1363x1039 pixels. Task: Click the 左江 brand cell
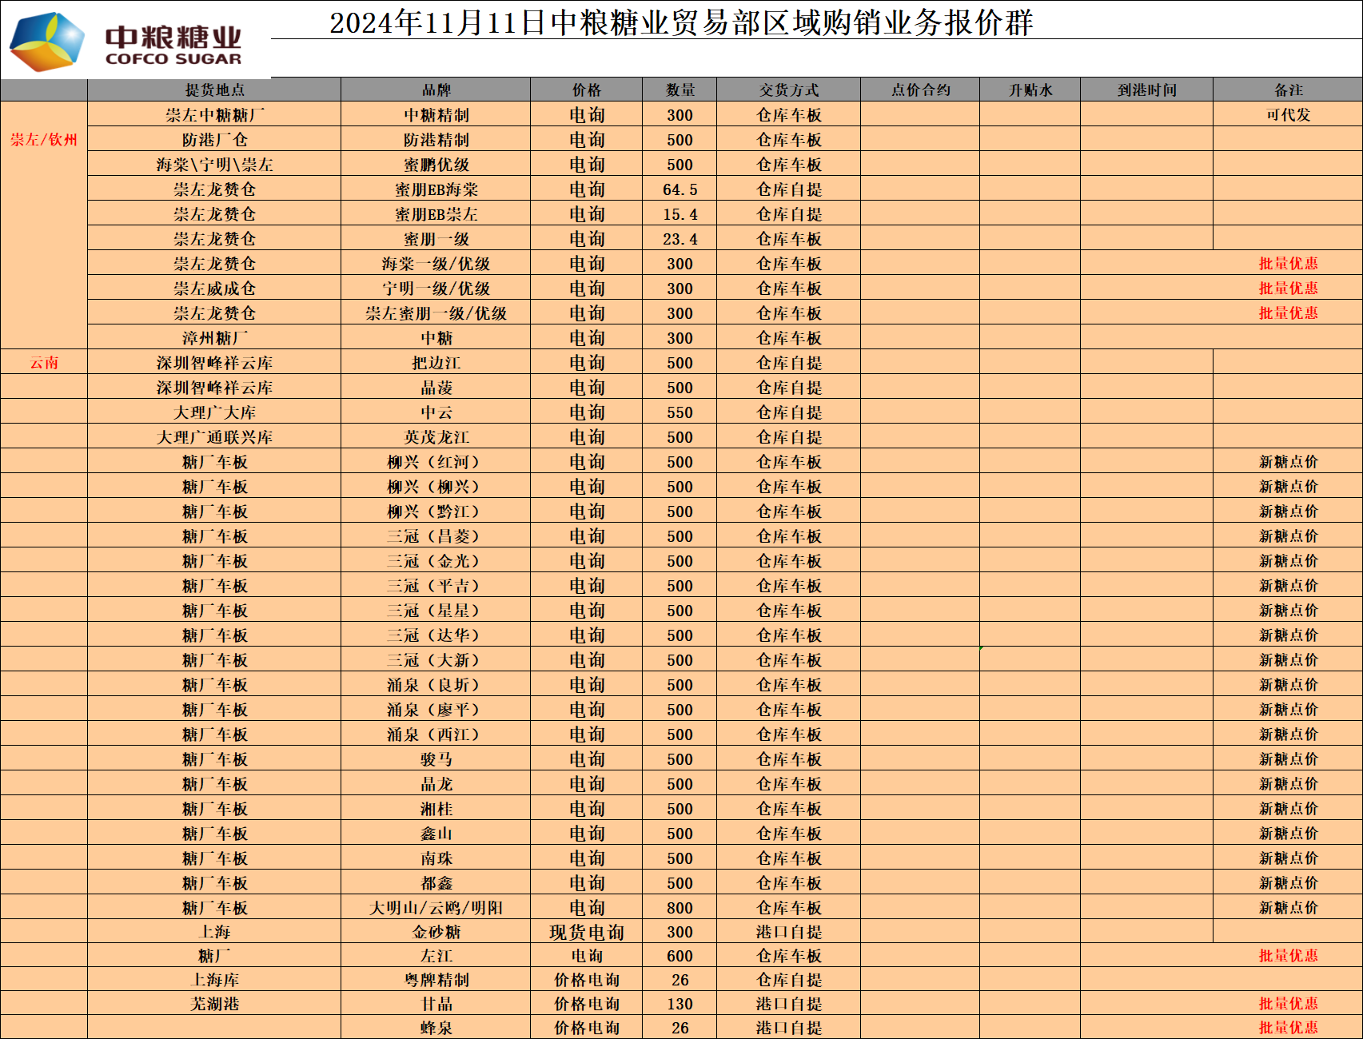(x=436, y=956)
